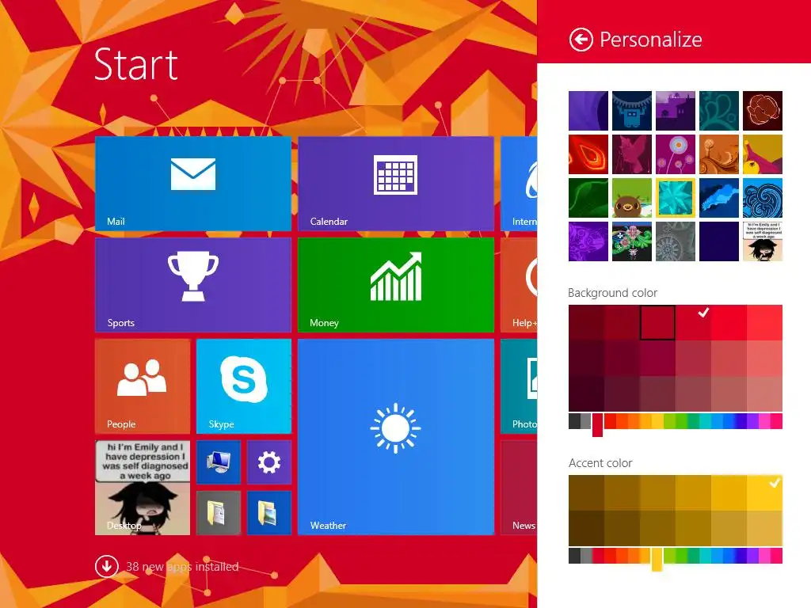Image resolution: width=811 pixels, height=608 pixels.
Task: Open the Photos tile
Action: (x=519, y=386)
